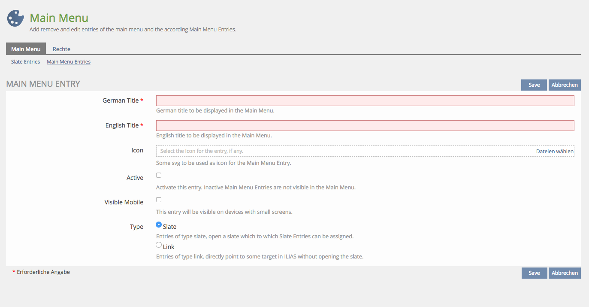Open the Main Menu Entries sub-tab

tap(69, 62)
